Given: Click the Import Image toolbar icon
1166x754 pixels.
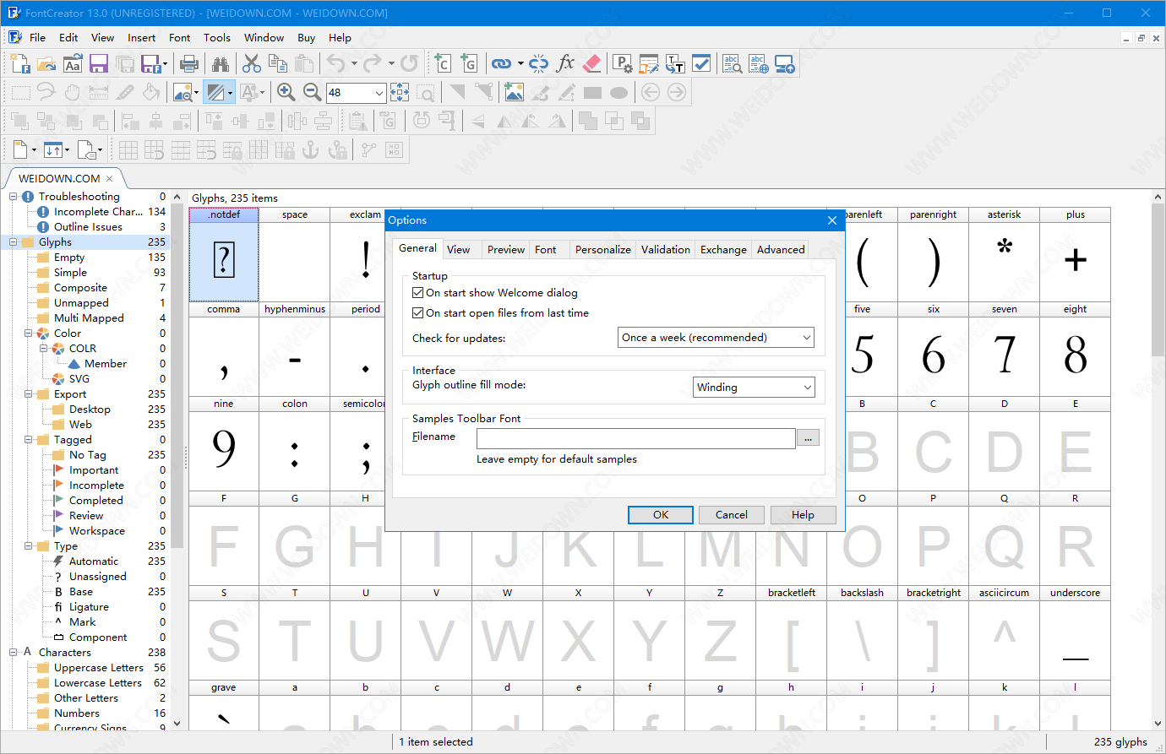Looking at the screenshot, I should coord(514,92).
